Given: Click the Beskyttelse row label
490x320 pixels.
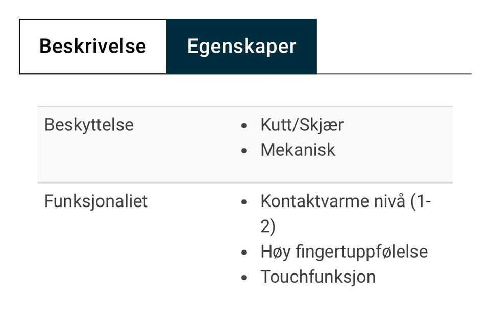Looking at the screenshot, I should (89, 125).
